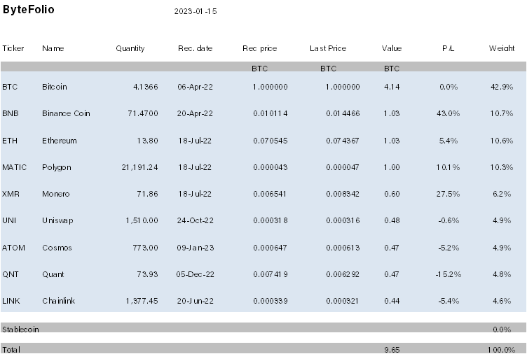Select the QNT ticker cell
Image resolution: width=527 pixels, height=354 pixels.
pyautogui.click(x=11, y=274)
